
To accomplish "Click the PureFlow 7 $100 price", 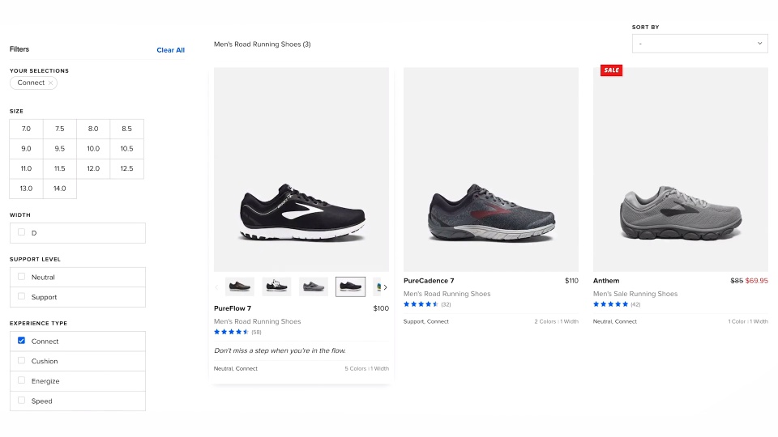I will coord(381,308).
